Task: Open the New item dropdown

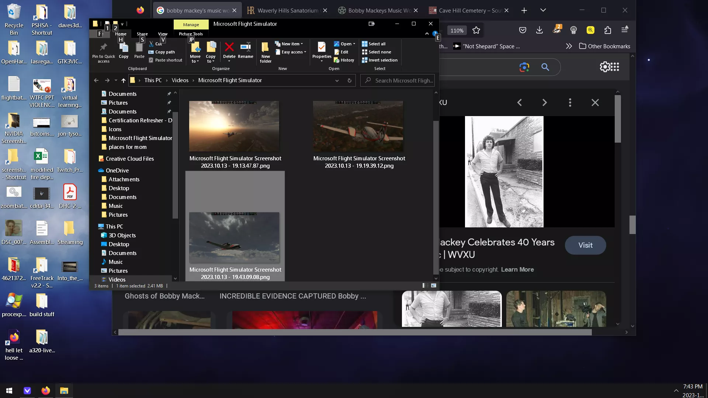Action: point(289,44)
